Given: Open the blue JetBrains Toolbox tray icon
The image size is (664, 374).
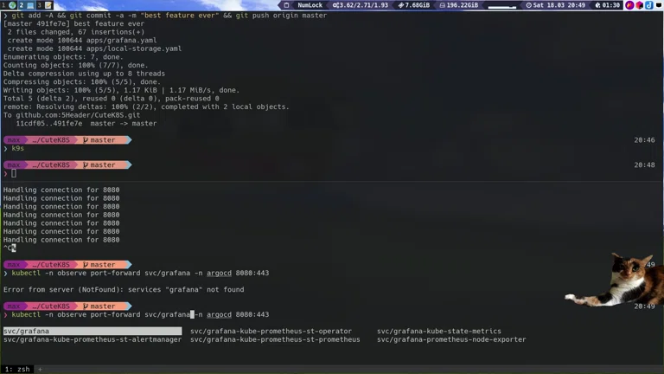Looking at the screenshot, I should 648,5.
